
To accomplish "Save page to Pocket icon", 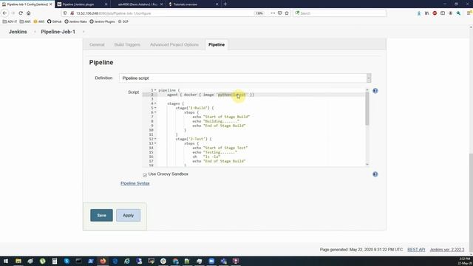I will click(280, 13).
